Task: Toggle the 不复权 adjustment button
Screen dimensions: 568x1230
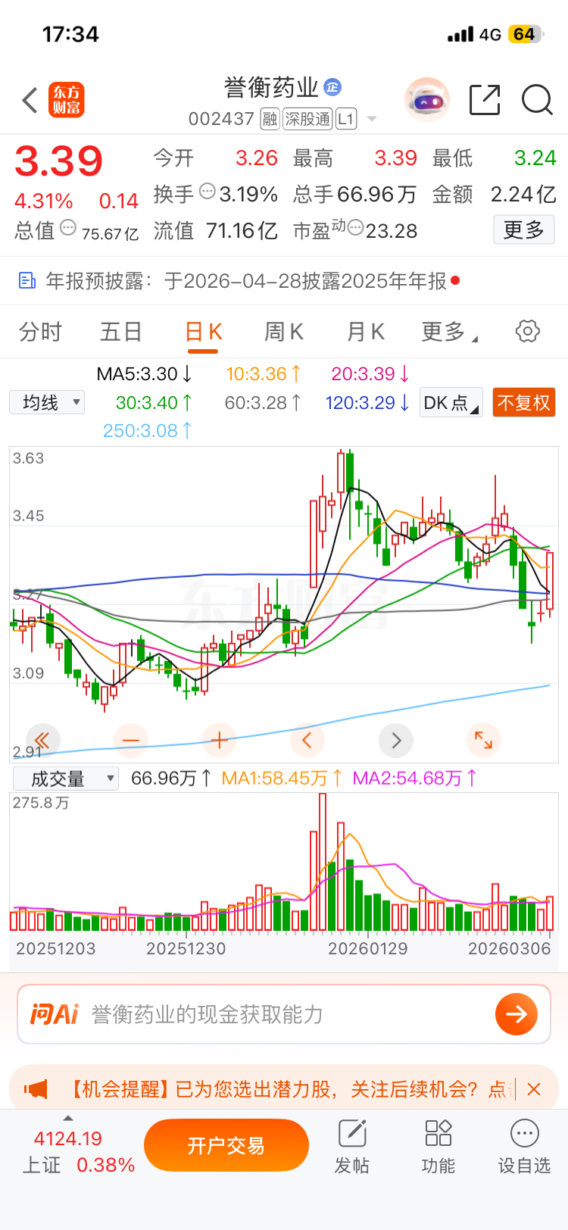Action: point(523,402)
